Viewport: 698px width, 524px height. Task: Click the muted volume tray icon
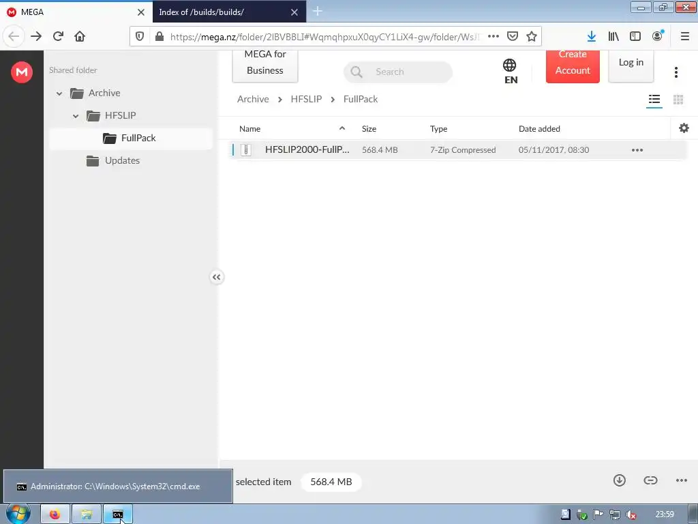(x=631, y=514)
